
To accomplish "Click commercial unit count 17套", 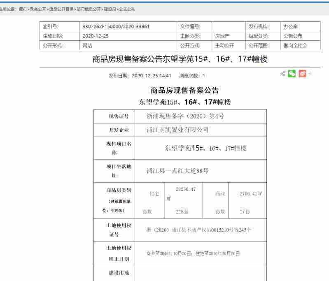I will (245, 211).
